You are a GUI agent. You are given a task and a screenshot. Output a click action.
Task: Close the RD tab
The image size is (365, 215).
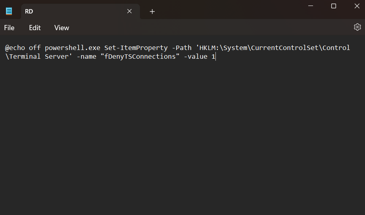[129, 11]
